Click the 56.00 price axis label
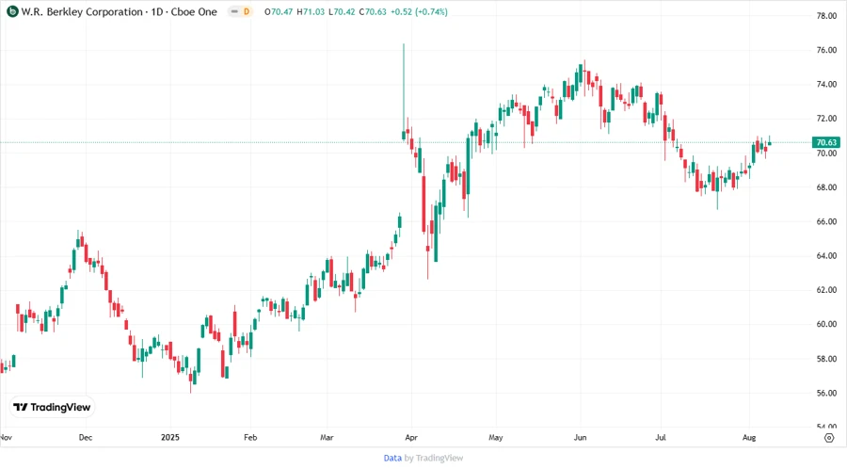Screen dimensions: 847x469 826,394
